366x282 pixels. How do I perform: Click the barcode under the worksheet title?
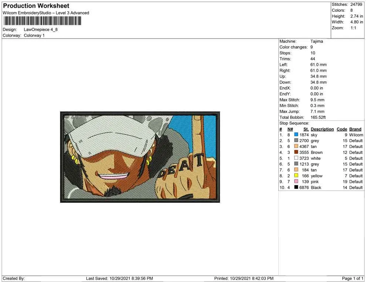tap(42, 21)
